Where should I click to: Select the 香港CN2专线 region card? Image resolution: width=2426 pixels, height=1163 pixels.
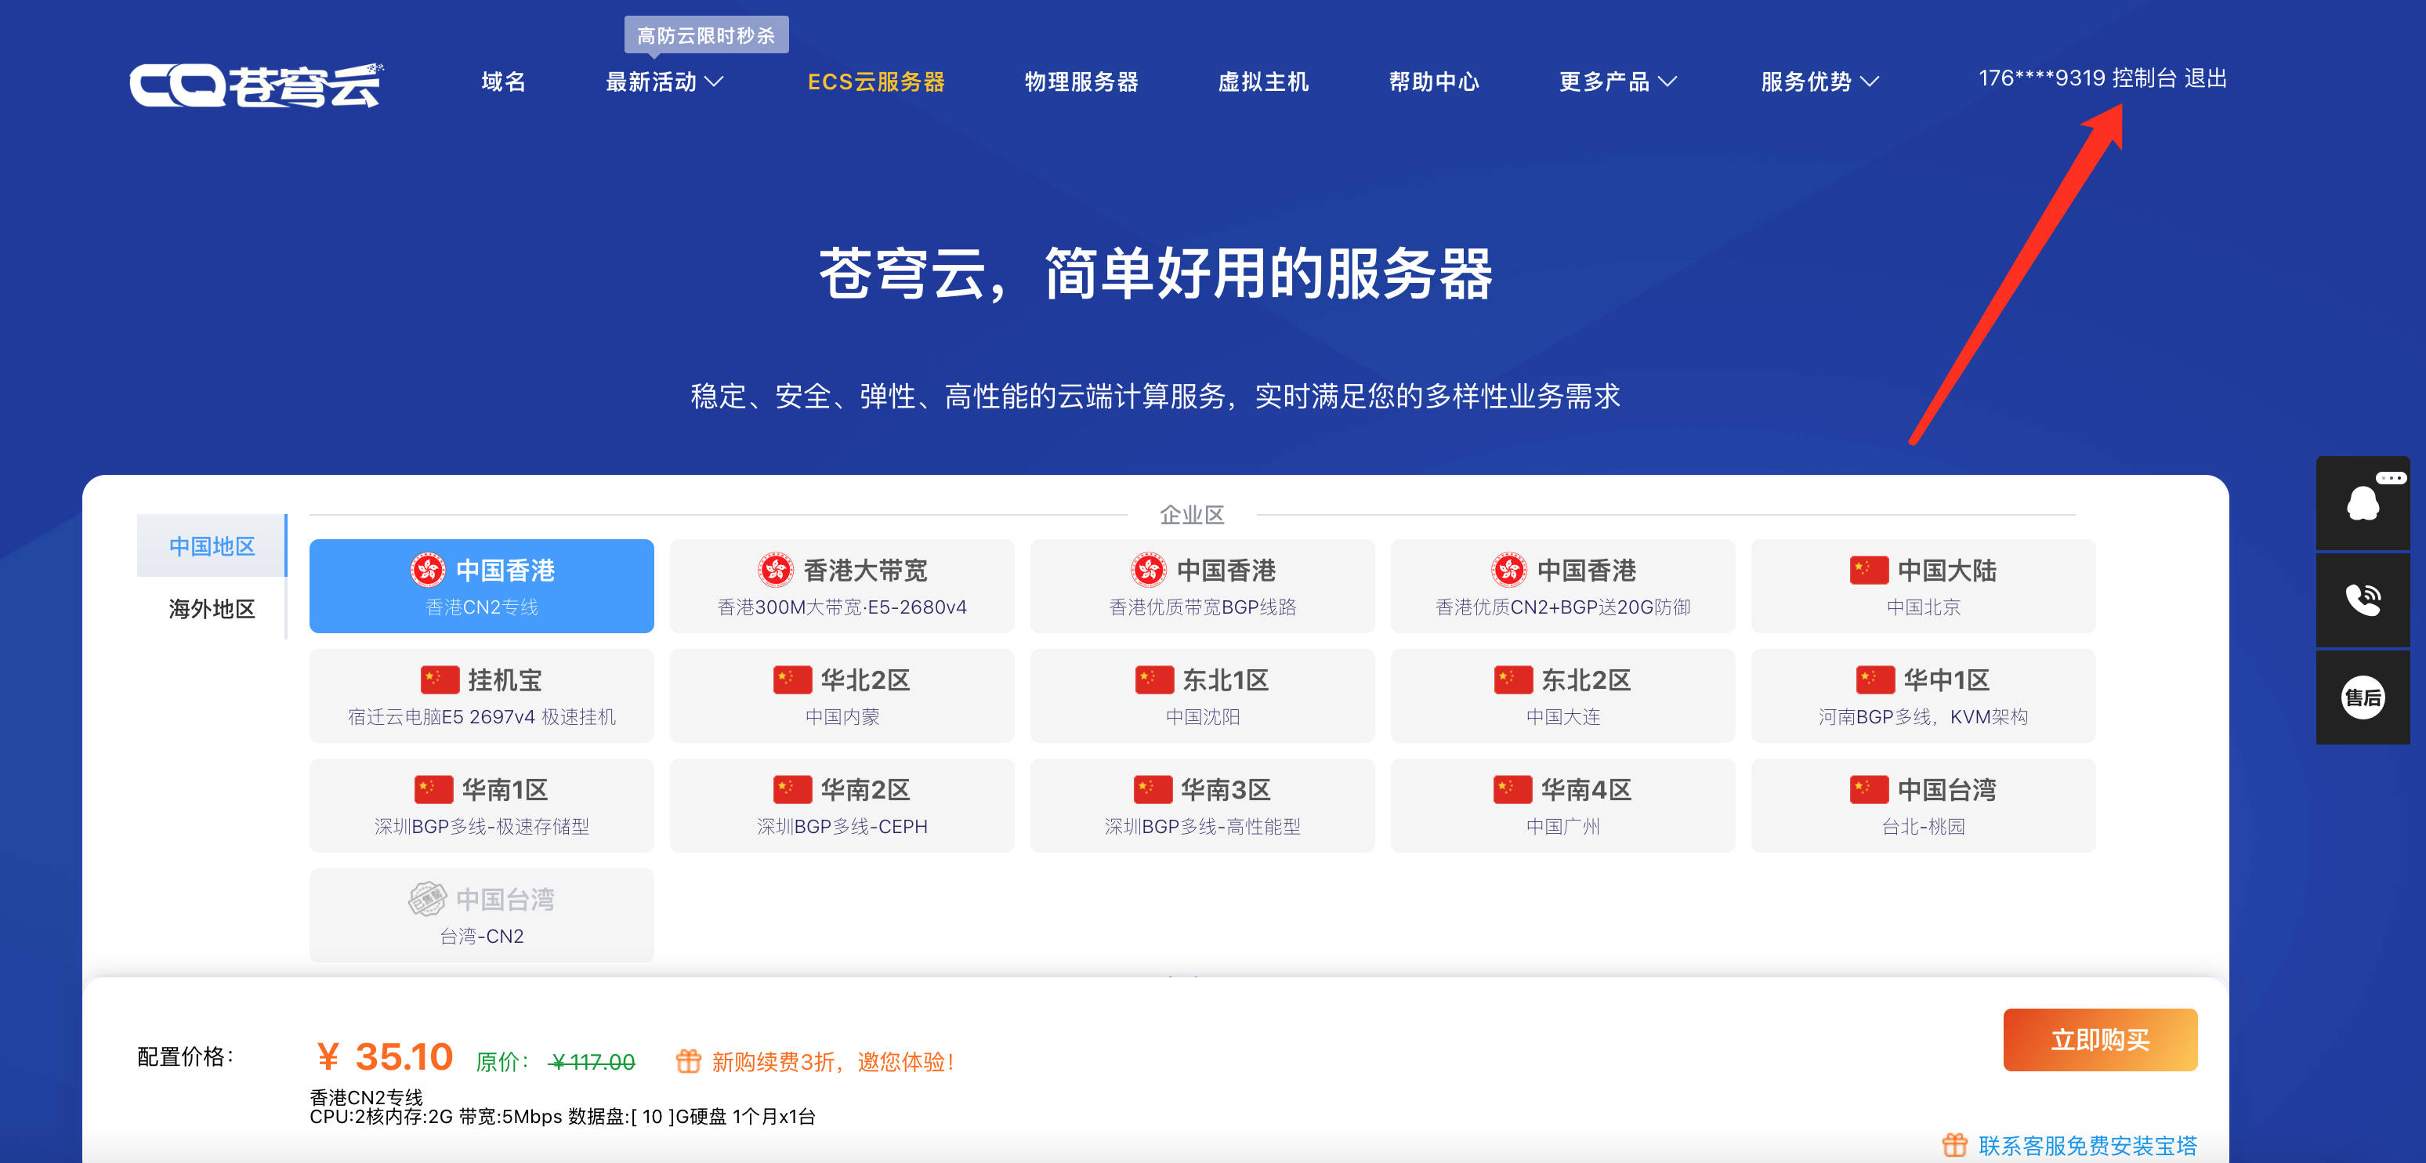481,585
